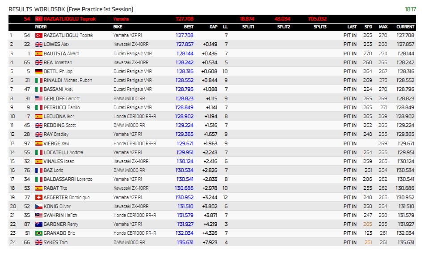This screenshot has height=253, width=429.
Task: Click BAUTISTA Alvaro's best lap time 1'28.144
Action: (x=185, y=53)
